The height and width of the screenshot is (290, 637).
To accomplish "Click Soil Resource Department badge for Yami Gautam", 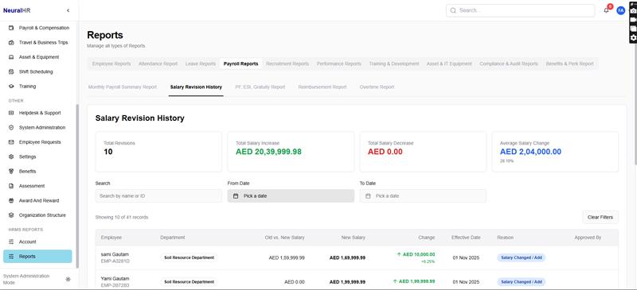I will [x=189, y=282].
